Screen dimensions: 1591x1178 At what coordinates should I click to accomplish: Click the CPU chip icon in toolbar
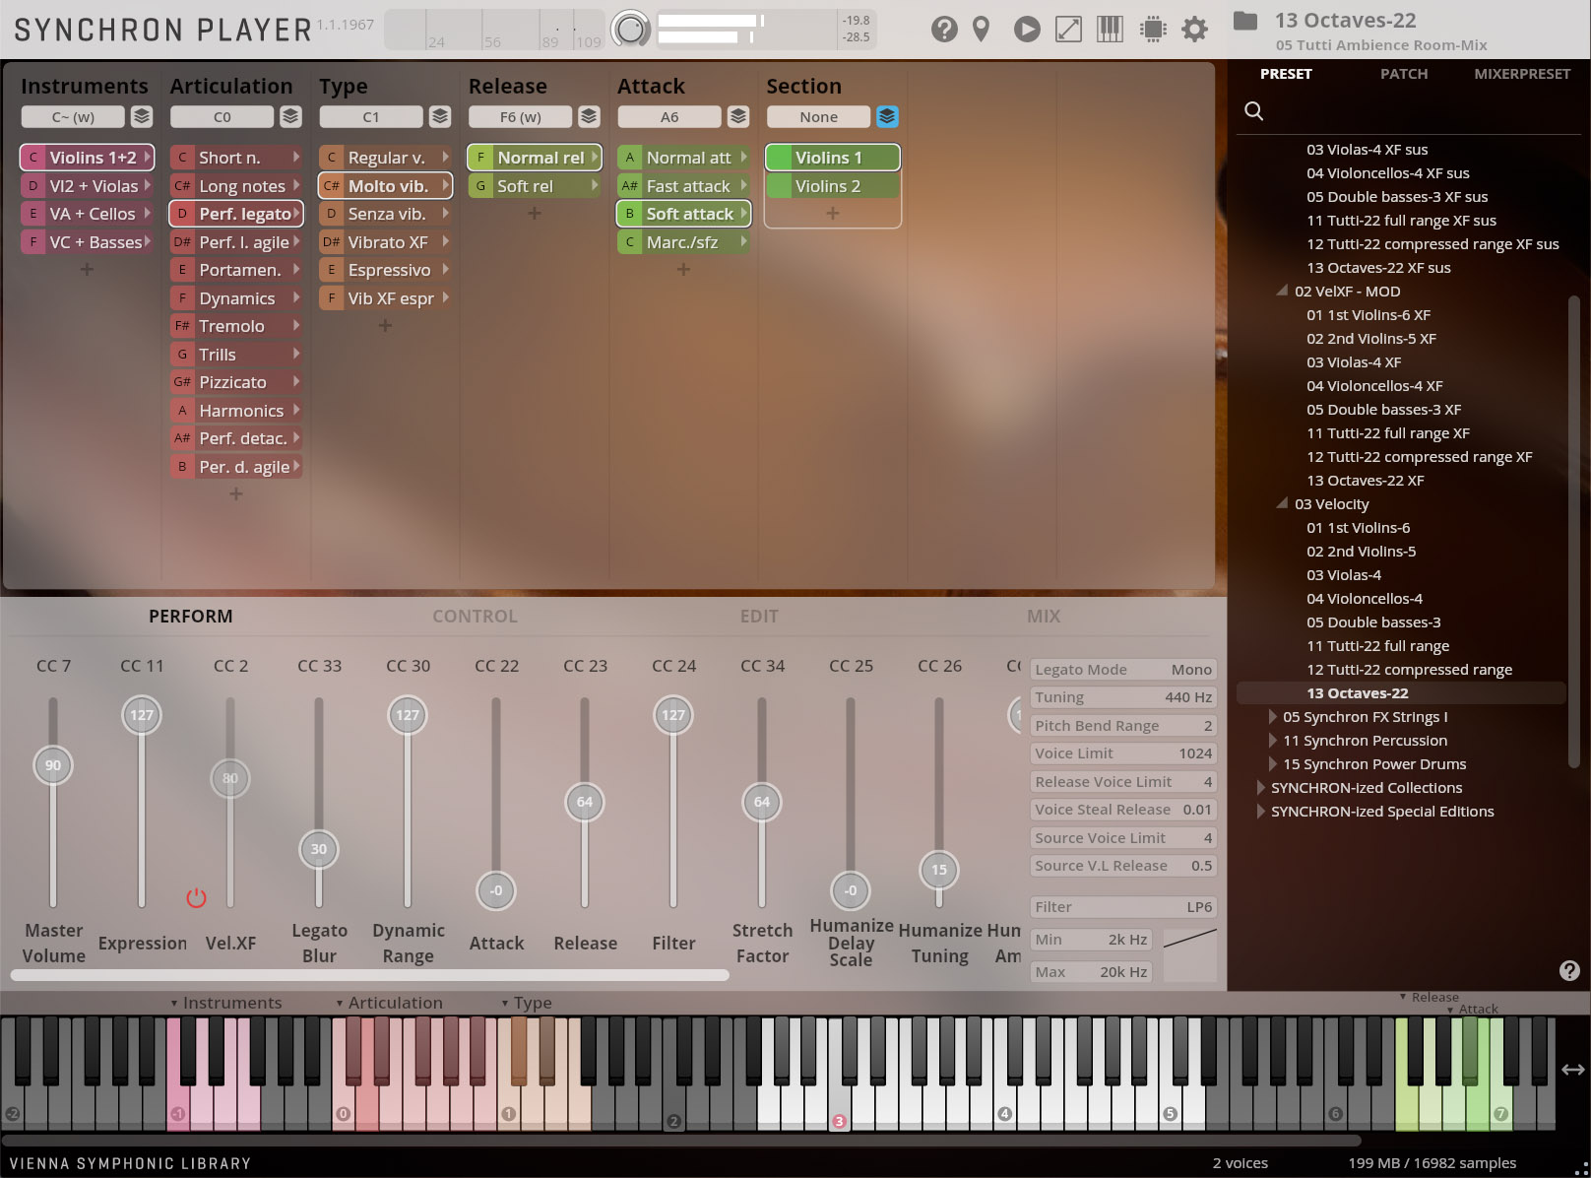coord(1152,30)
